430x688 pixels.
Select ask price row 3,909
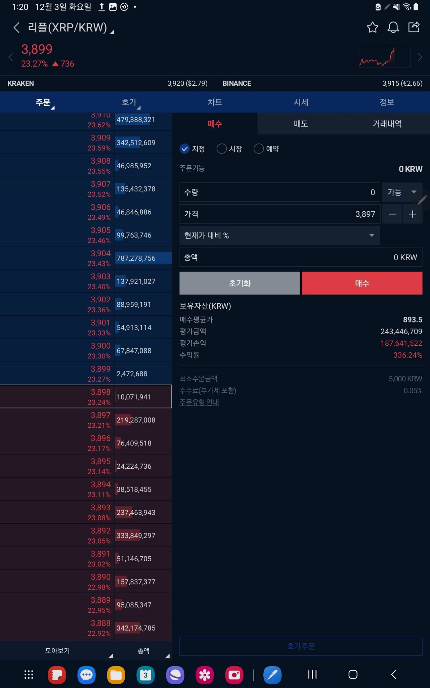[86, 142]
